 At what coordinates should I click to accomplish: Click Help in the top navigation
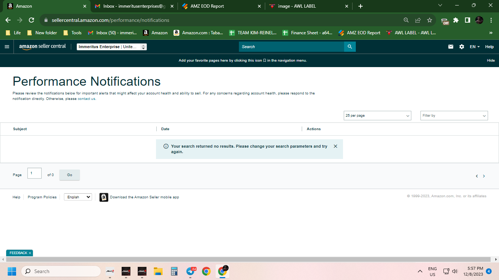(x=490, y=47)
